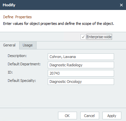This screenshot has width=126, height=121.
Task: Click the Cancel button
Action: pyautogui.click(x=90, y=116)
